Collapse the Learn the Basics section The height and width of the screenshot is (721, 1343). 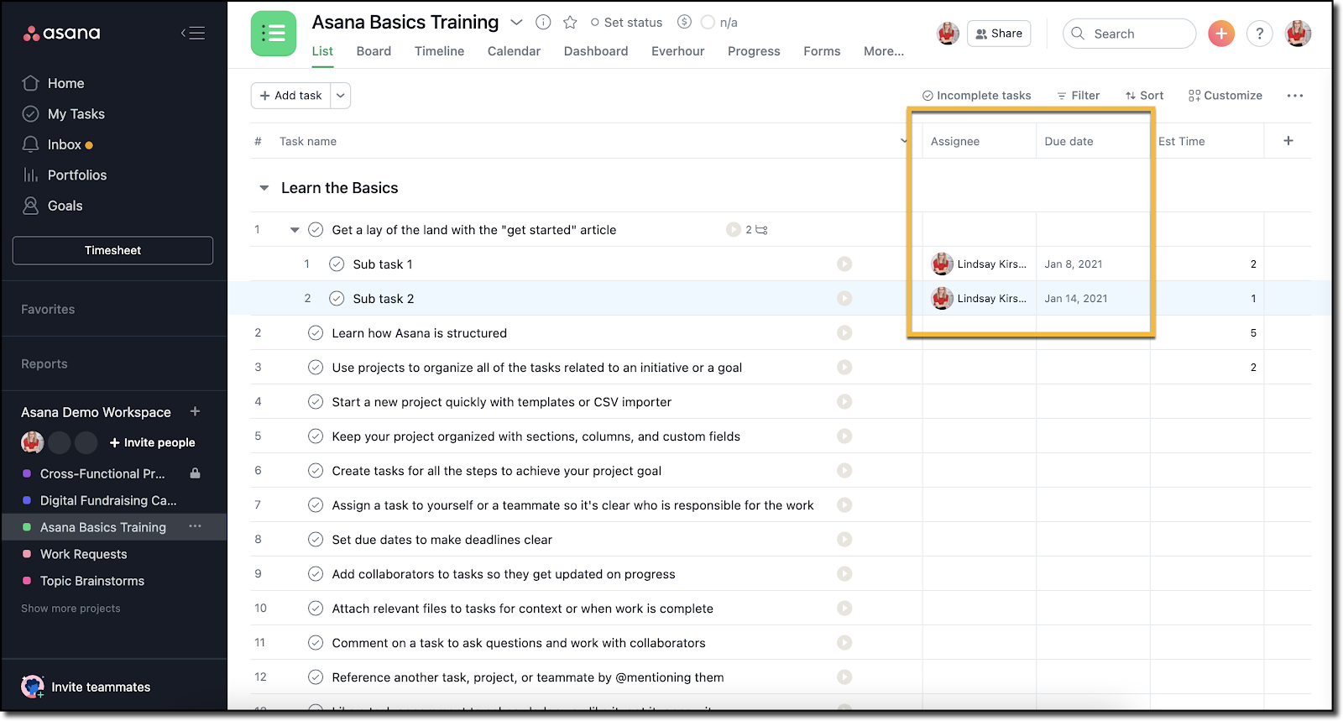point(264,188)
